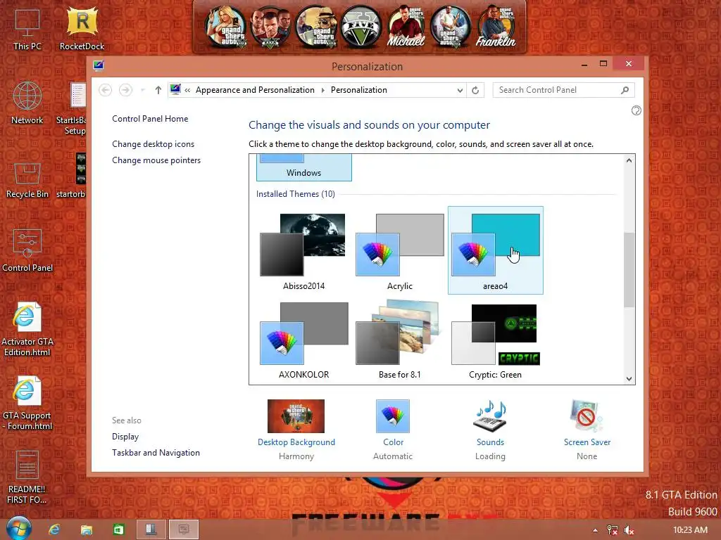Click the Michael dock icon
721x540 pixels.
click(x=406, y=27)
